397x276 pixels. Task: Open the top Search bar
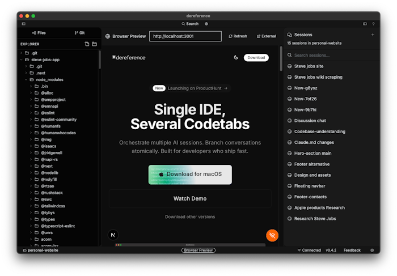coord(190,24)
